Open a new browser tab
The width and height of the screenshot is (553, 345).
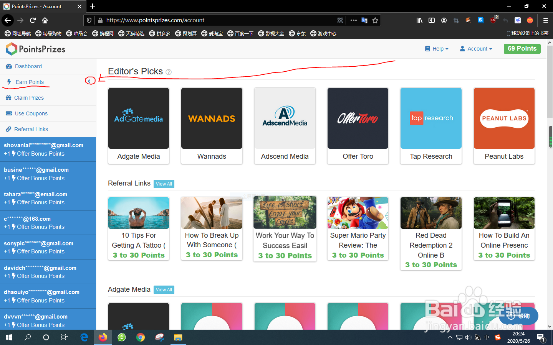coord(93,6)
